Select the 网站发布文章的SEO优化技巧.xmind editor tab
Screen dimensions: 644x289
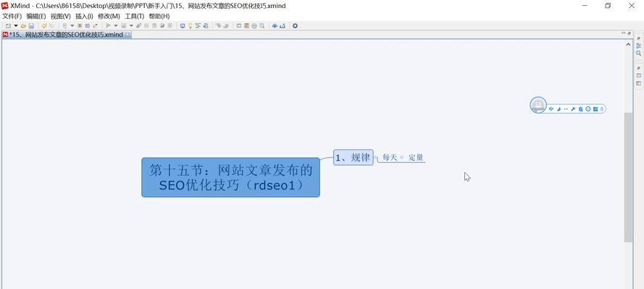[66, 35]
